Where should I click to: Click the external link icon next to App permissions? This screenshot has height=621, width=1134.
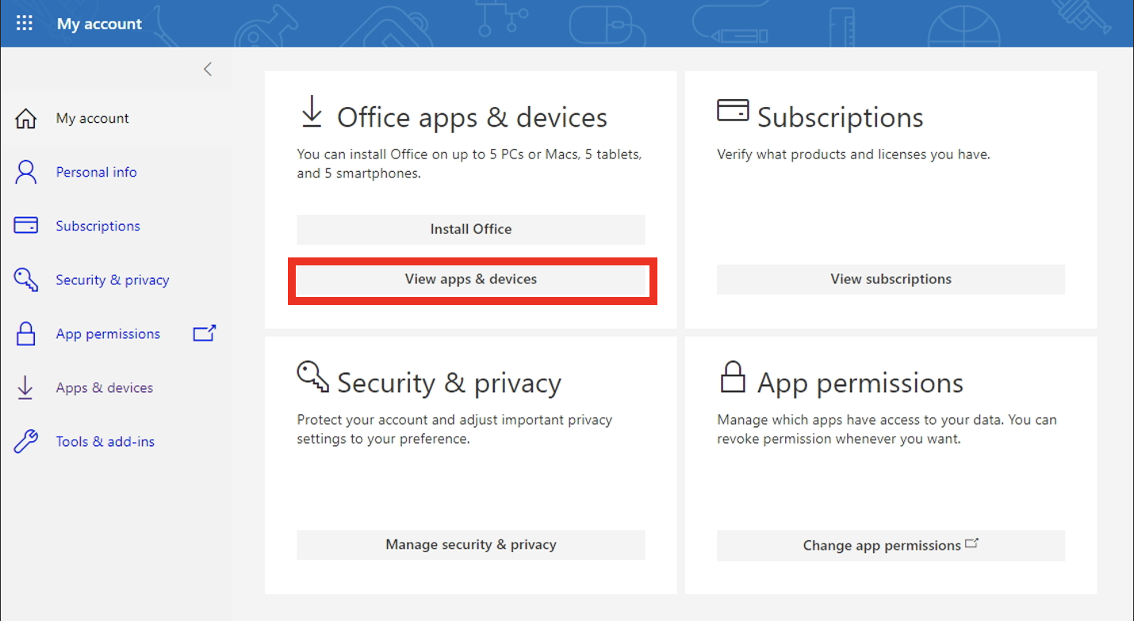(x=205, y=333)
